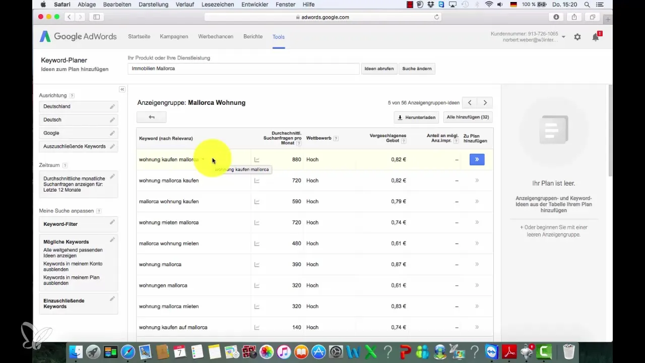Open help for Vorgeschlagenes Gebot column
This screenshot has height=363, width=645.
pyautogui.click(x=404, y=142)
